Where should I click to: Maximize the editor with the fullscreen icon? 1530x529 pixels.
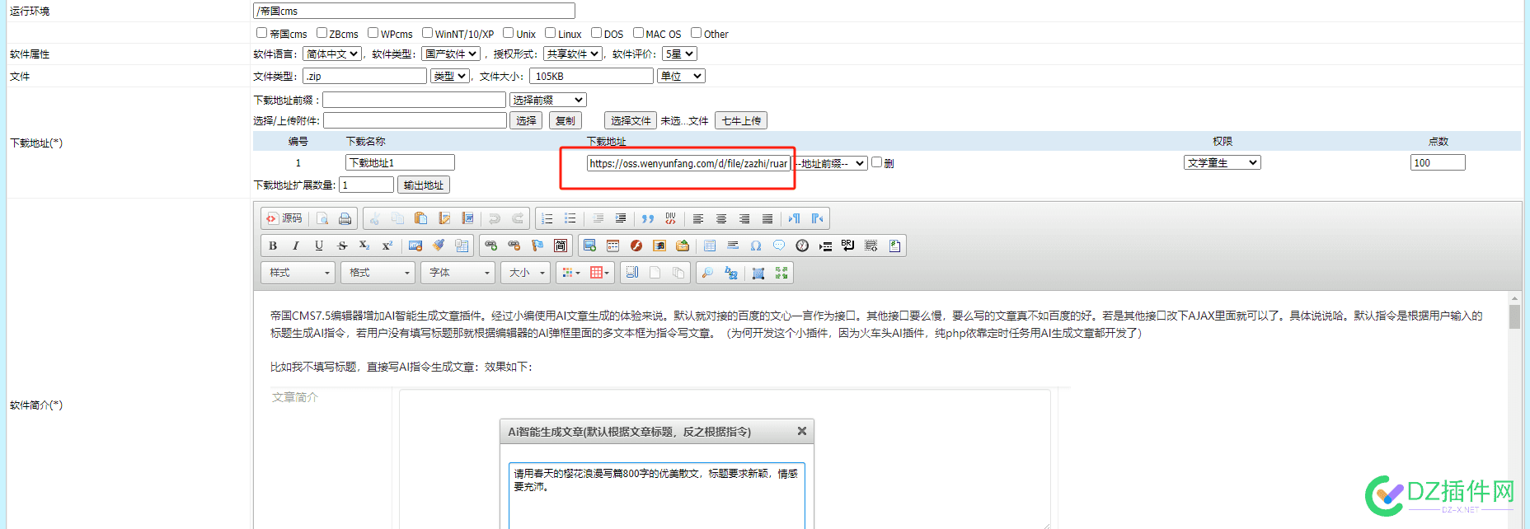pos(781,273)
